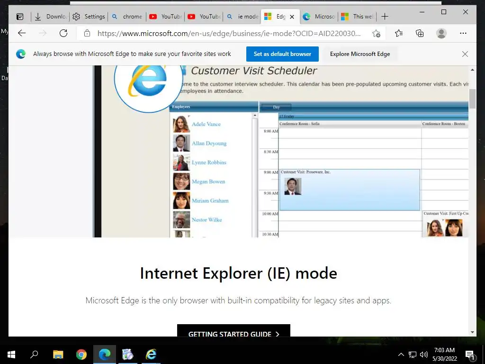This screenshot has height=364, width=485.
Task: Add this page to favorites star
Action: pos(376,34)
